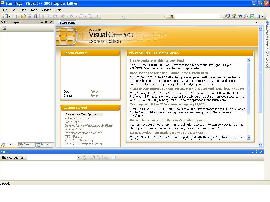
Task: Open the Object Browser toolbar icon
Action: point(239,16)
